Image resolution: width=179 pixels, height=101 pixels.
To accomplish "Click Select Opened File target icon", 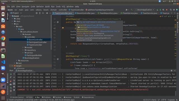I will 37,13.
